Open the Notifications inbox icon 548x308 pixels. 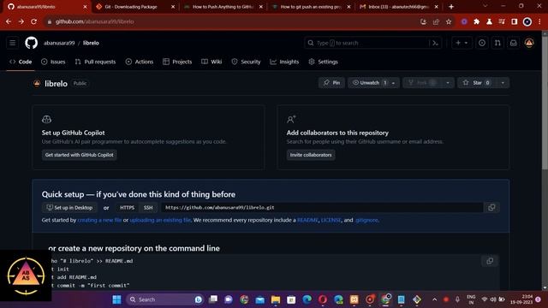click(x=514, y=43)
